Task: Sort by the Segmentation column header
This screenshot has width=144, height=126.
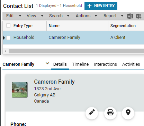Action: point(123,26)
